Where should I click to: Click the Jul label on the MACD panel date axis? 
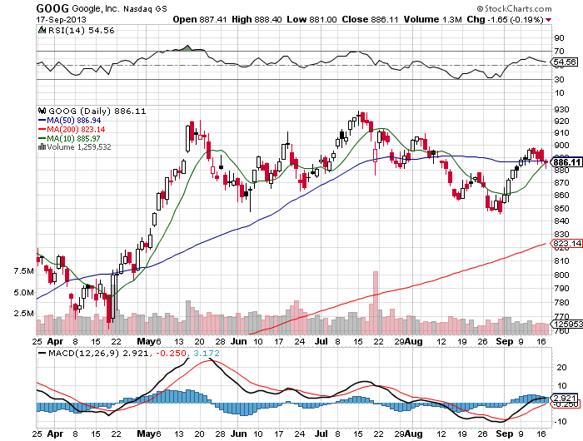tap(321, 434)
